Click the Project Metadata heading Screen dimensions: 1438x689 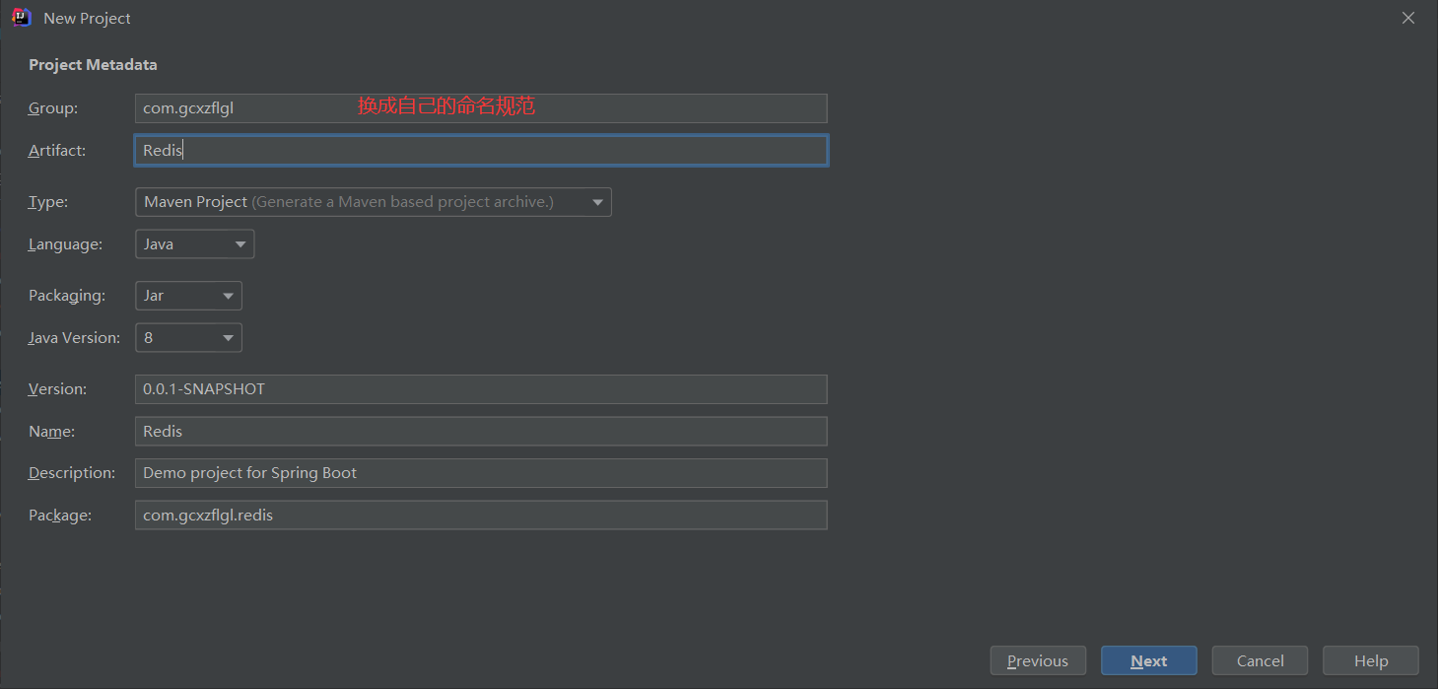pos(93,65)
